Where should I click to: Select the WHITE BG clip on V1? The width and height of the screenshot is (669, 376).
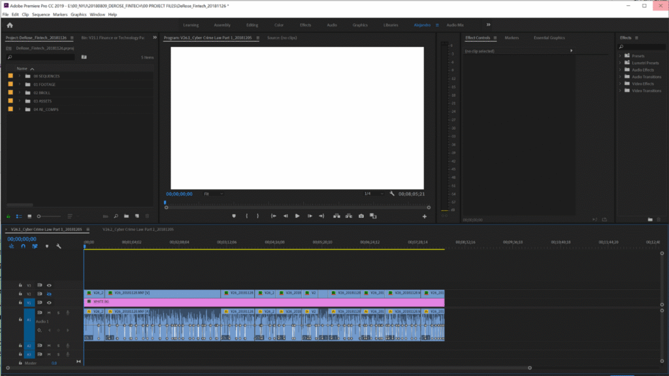[x=264, y=302]
